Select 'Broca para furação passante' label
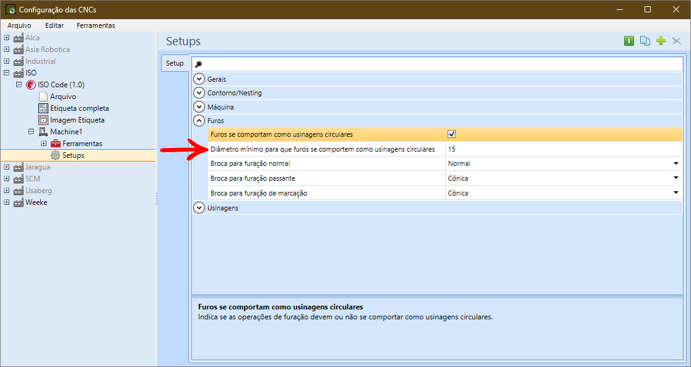This screenshot has height=367, width=691. pyautogui.click(x=253, y=178)
